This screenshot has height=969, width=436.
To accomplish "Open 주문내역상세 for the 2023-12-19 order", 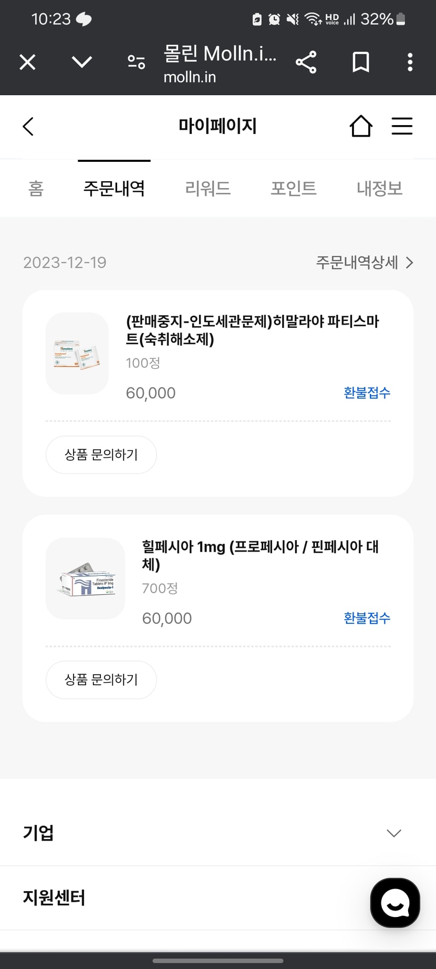I will 364,262.
